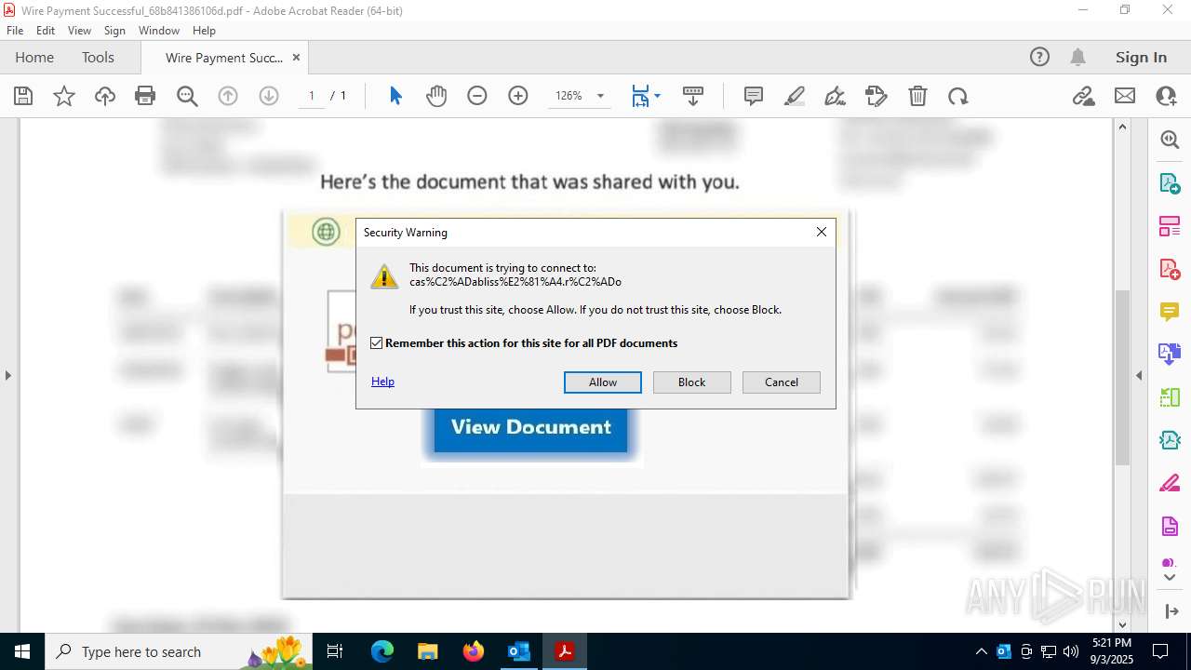Collapse the right tools pane
This screenshot has width=1191, height=670.
1139,376
